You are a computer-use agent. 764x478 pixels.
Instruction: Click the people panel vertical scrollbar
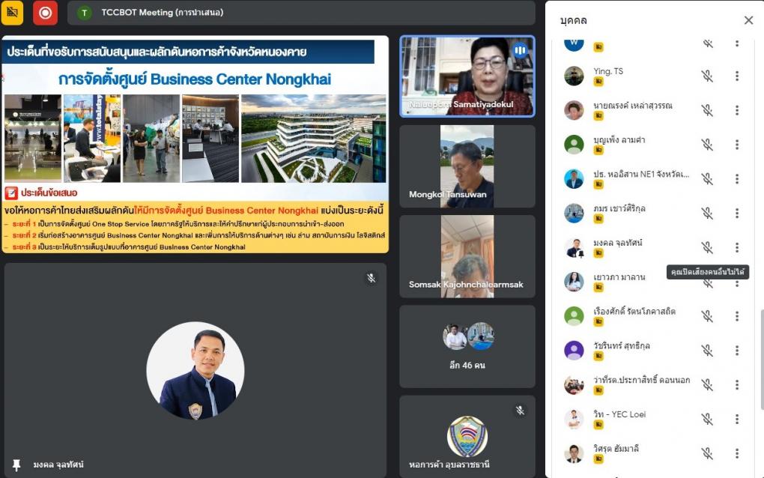tap(762, 360)
